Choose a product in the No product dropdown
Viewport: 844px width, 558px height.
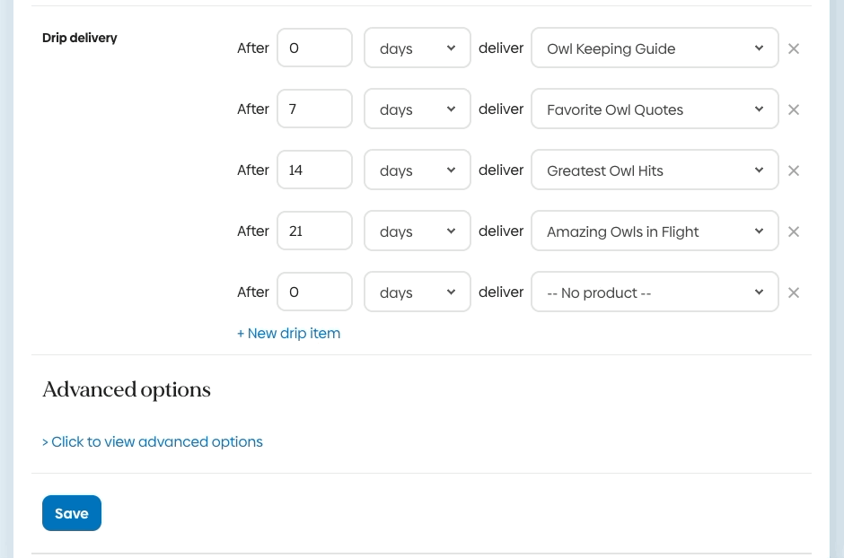pos(655,292)
